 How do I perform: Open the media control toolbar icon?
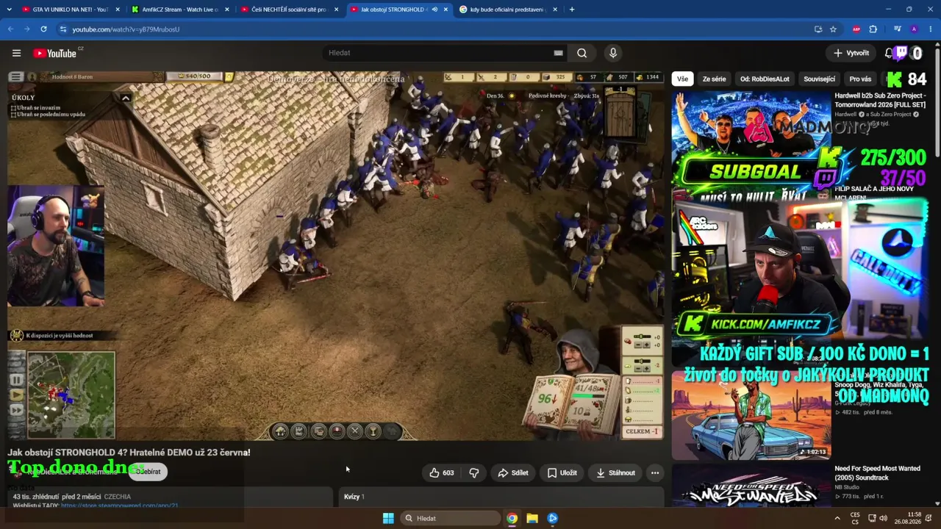click(x=898, y=29)
